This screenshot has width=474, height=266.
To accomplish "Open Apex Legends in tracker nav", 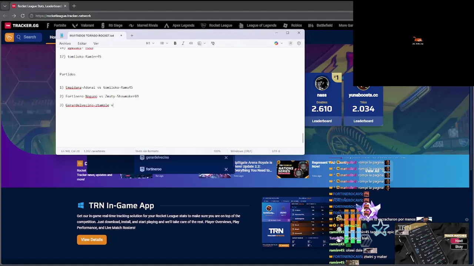I will click(x=179, y=25).
